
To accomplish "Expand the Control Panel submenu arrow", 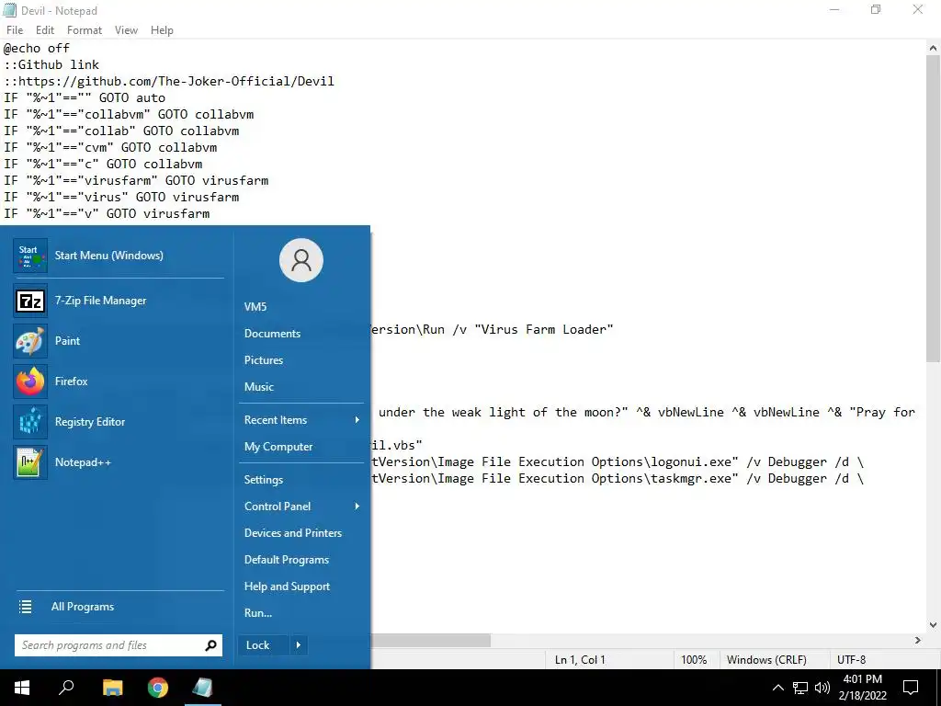I will click(357, 507).
